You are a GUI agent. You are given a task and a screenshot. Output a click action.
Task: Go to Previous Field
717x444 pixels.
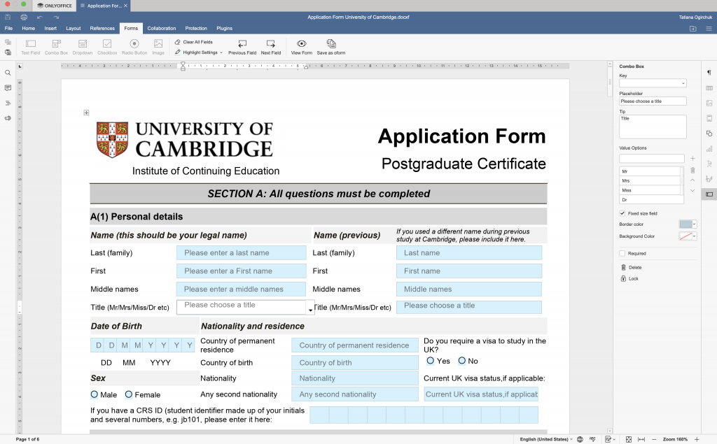242,43
